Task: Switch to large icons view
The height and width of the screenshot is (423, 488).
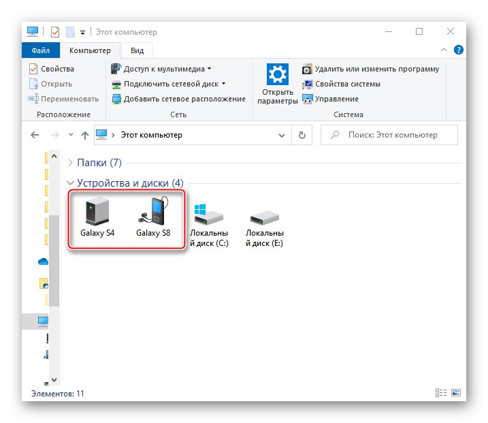Action: 456,393
